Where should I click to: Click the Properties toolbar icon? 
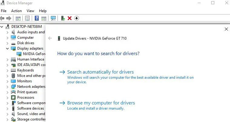(x=27, y=18)
